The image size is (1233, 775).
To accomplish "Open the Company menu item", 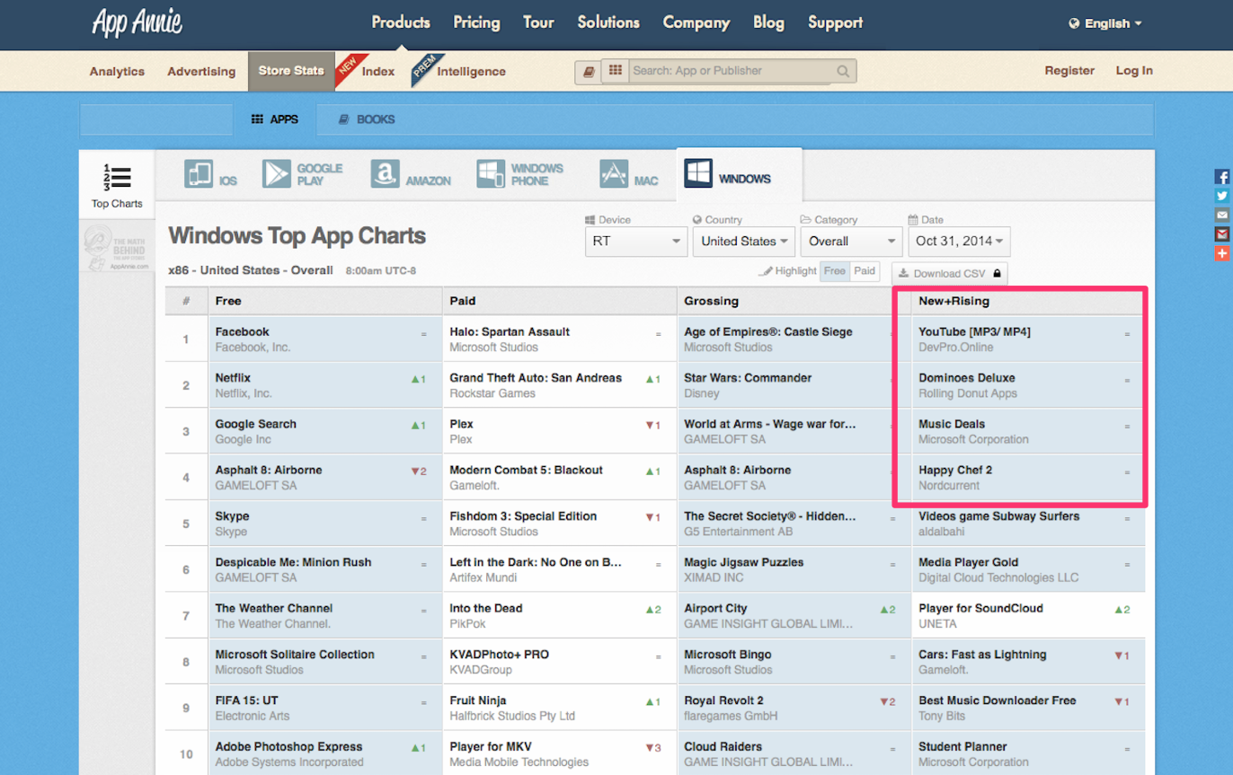I will tap(696, 22).
